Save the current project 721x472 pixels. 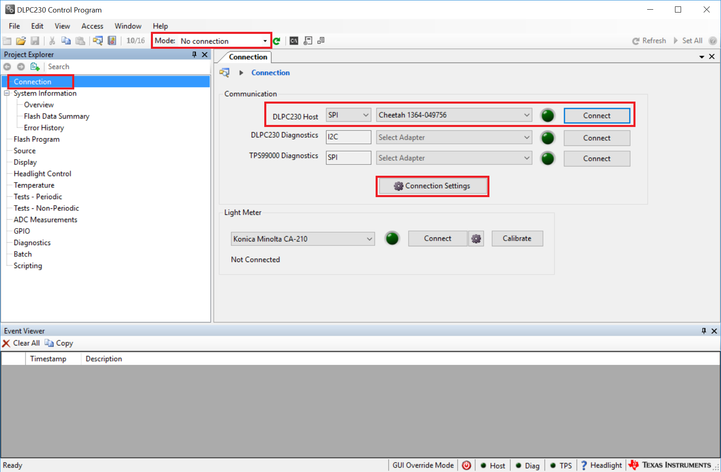pyautogui.click(x=36, y=40)
